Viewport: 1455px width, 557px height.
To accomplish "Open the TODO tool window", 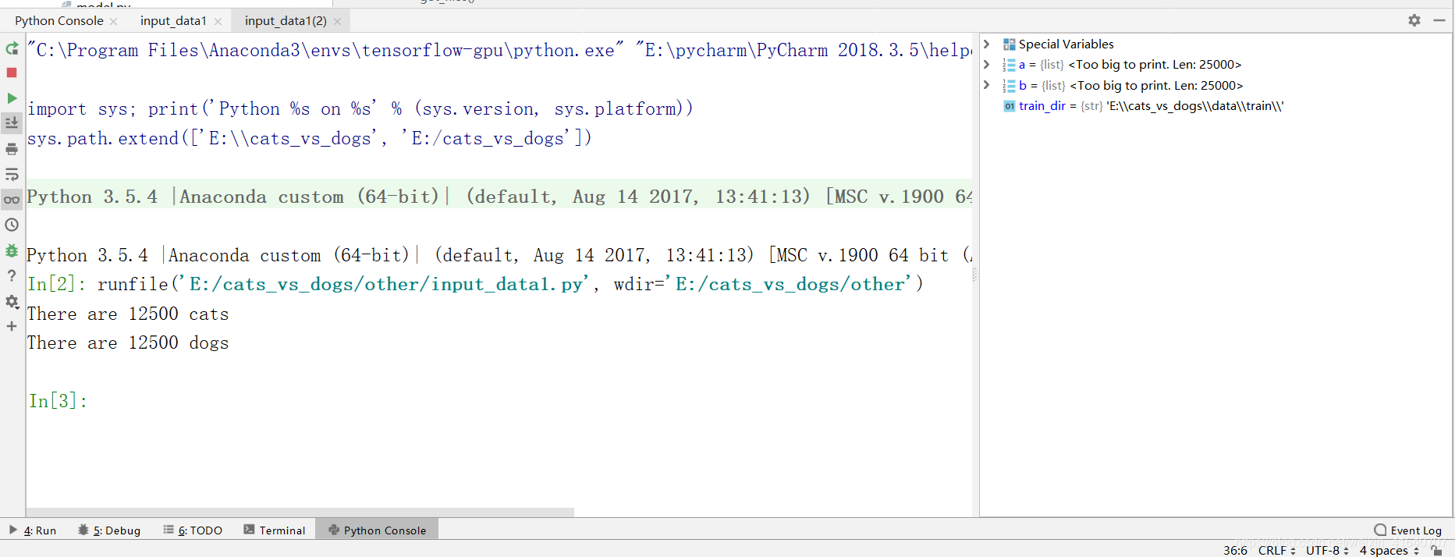I will pyautogui.click(x=193, y=530).
